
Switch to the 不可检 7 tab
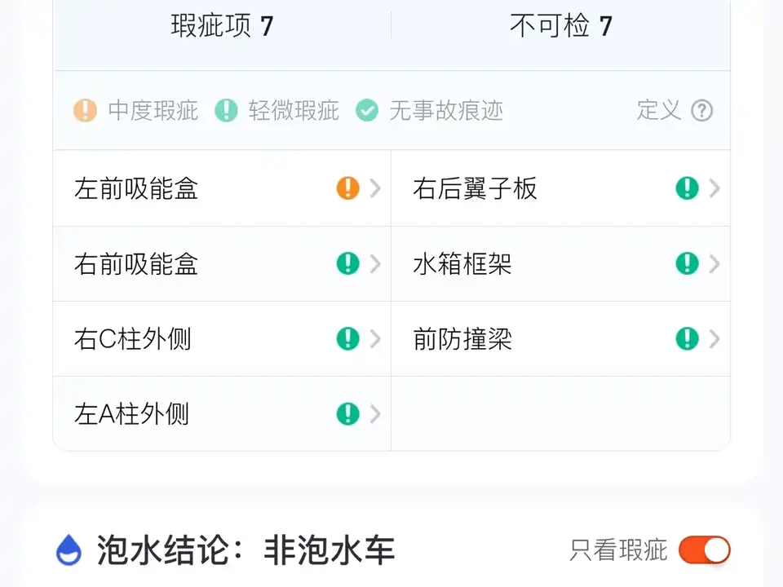(560, 26)
